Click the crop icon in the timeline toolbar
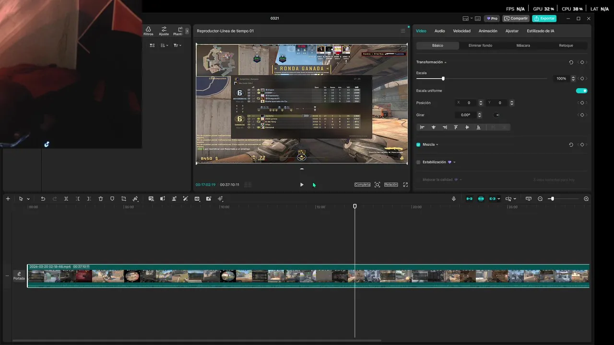Screen dimensions: 614x345 coord(124,199)
